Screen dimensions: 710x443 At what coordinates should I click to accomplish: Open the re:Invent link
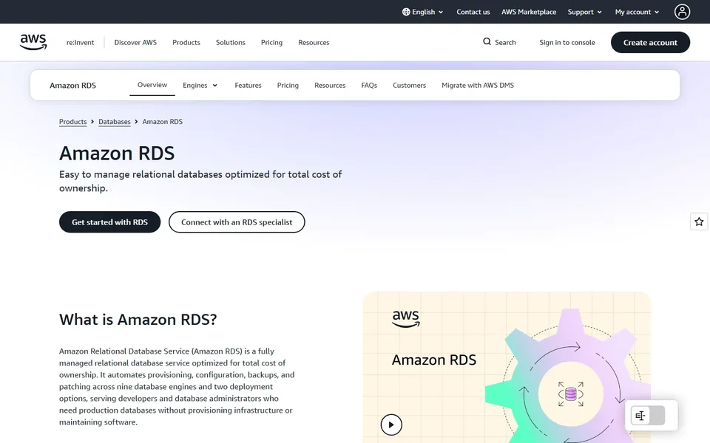(x=80, y=42)
